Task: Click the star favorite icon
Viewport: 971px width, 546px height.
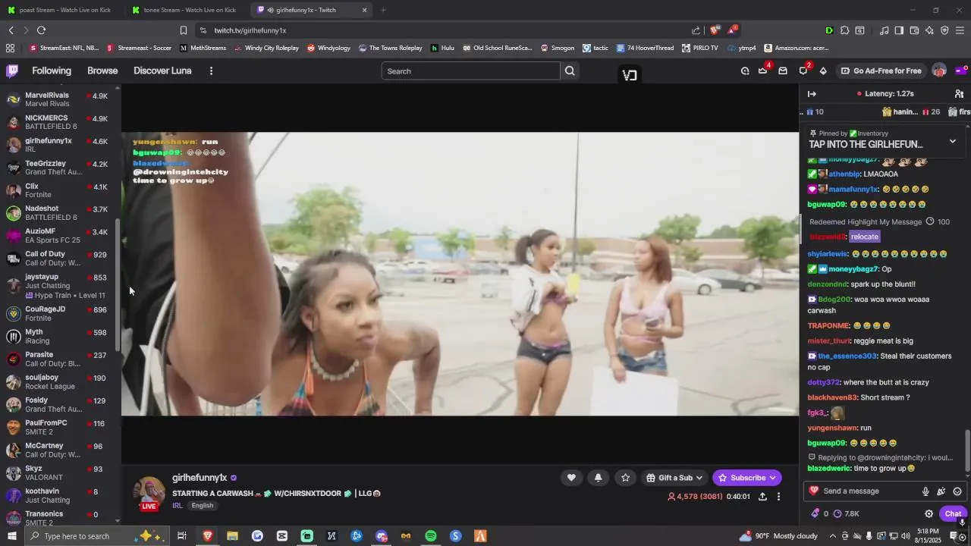Action: click(x=625, y=477)
